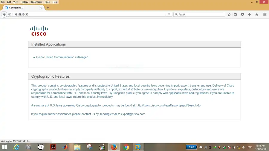Screen dimensions: 269x151
Task: Open the Edit menu
Action: 9,2
